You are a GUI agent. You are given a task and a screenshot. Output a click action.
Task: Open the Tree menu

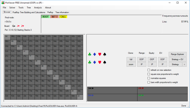(x=29, y=7)
